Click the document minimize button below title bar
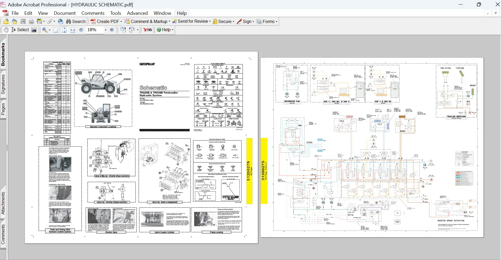 (x=488, y=13)
